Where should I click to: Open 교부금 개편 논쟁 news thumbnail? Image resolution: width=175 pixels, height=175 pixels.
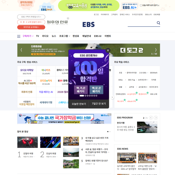(147, 158)
